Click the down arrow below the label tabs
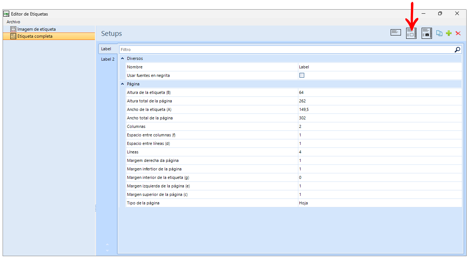470x258 pixels. [x=107, y=251]
